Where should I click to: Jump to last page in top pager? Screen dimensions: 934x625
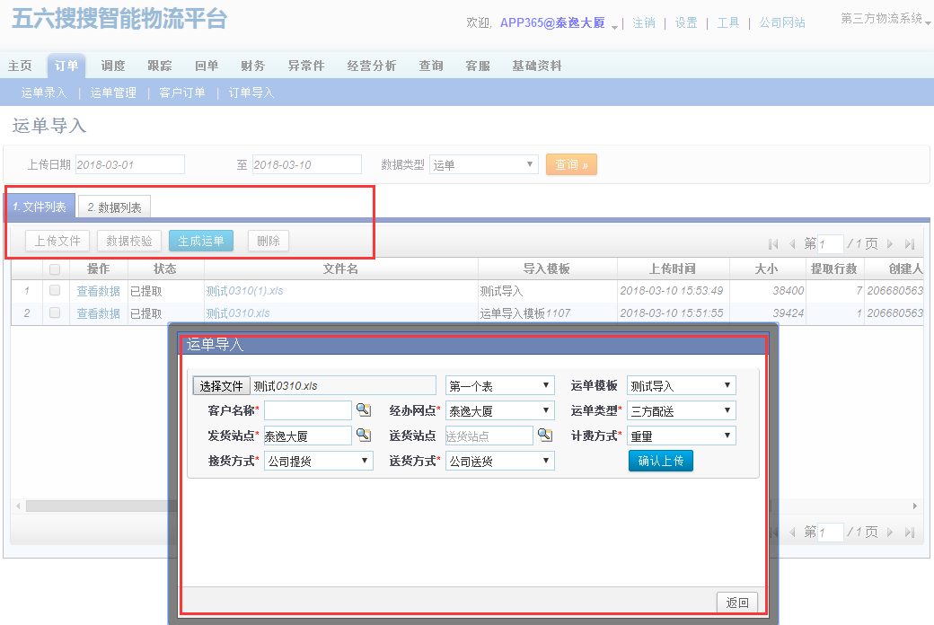[x=910, y=244]
